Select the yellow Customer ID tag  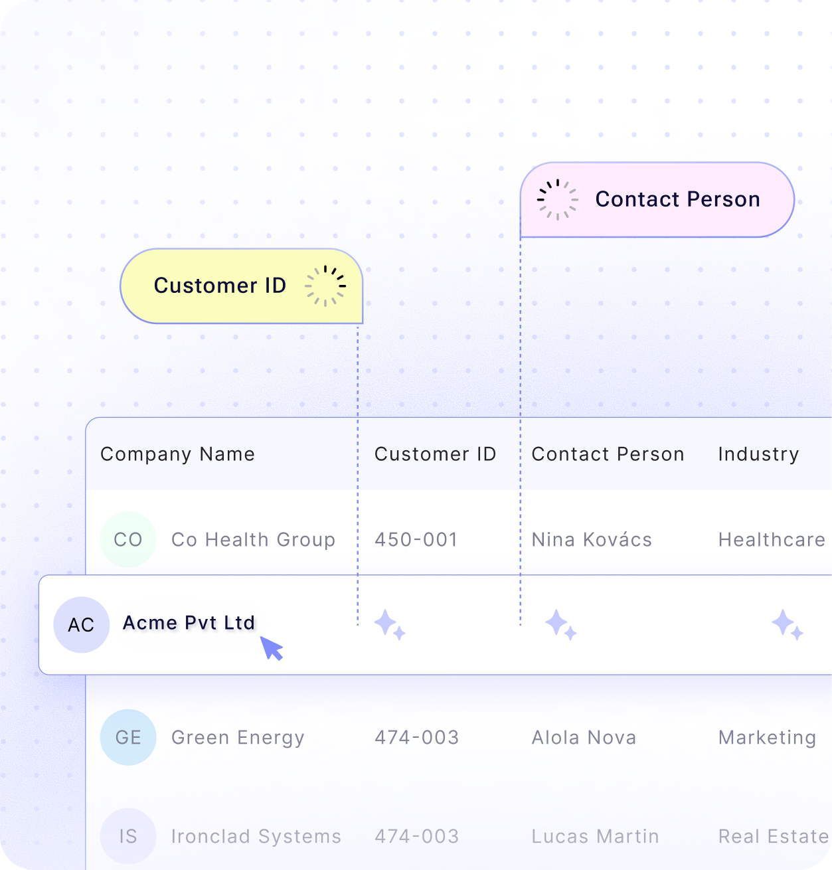point(220,286)
